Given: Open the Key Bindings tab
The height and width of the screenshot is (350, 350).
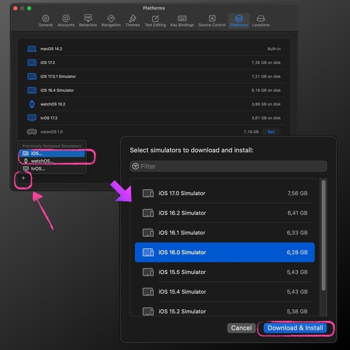Looking at the screenshot, I should [x=182, y=21].
